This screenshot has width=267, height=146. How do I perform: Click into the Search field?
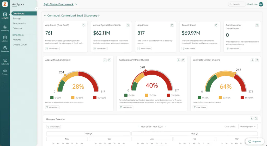pos(237,4)
